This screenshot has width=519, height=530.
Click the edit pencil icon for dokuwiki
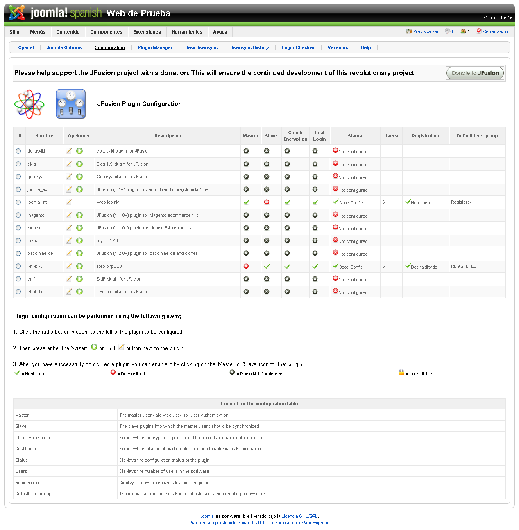[69, 151]
